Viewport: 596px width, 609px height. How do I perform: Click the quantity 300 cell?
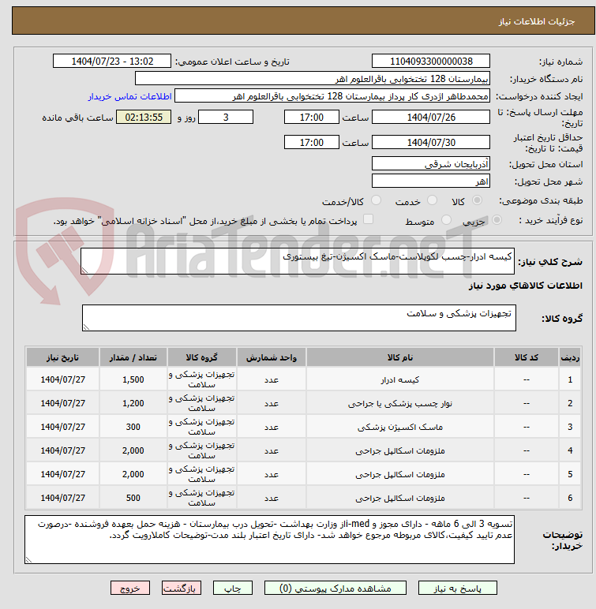pyautogui.click(x=133, y=427)
